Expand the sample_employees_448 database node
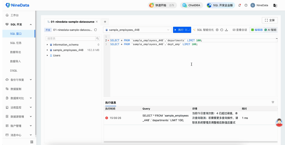The width and height of the screenshot is (285, 145). [x=47, y=50]
